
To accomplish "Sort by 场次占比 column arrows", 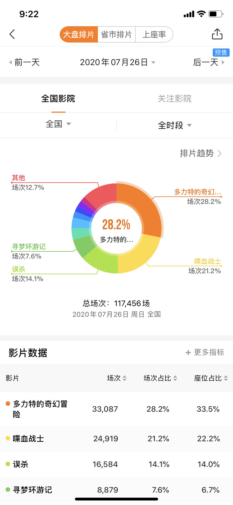I will point(175,378).
